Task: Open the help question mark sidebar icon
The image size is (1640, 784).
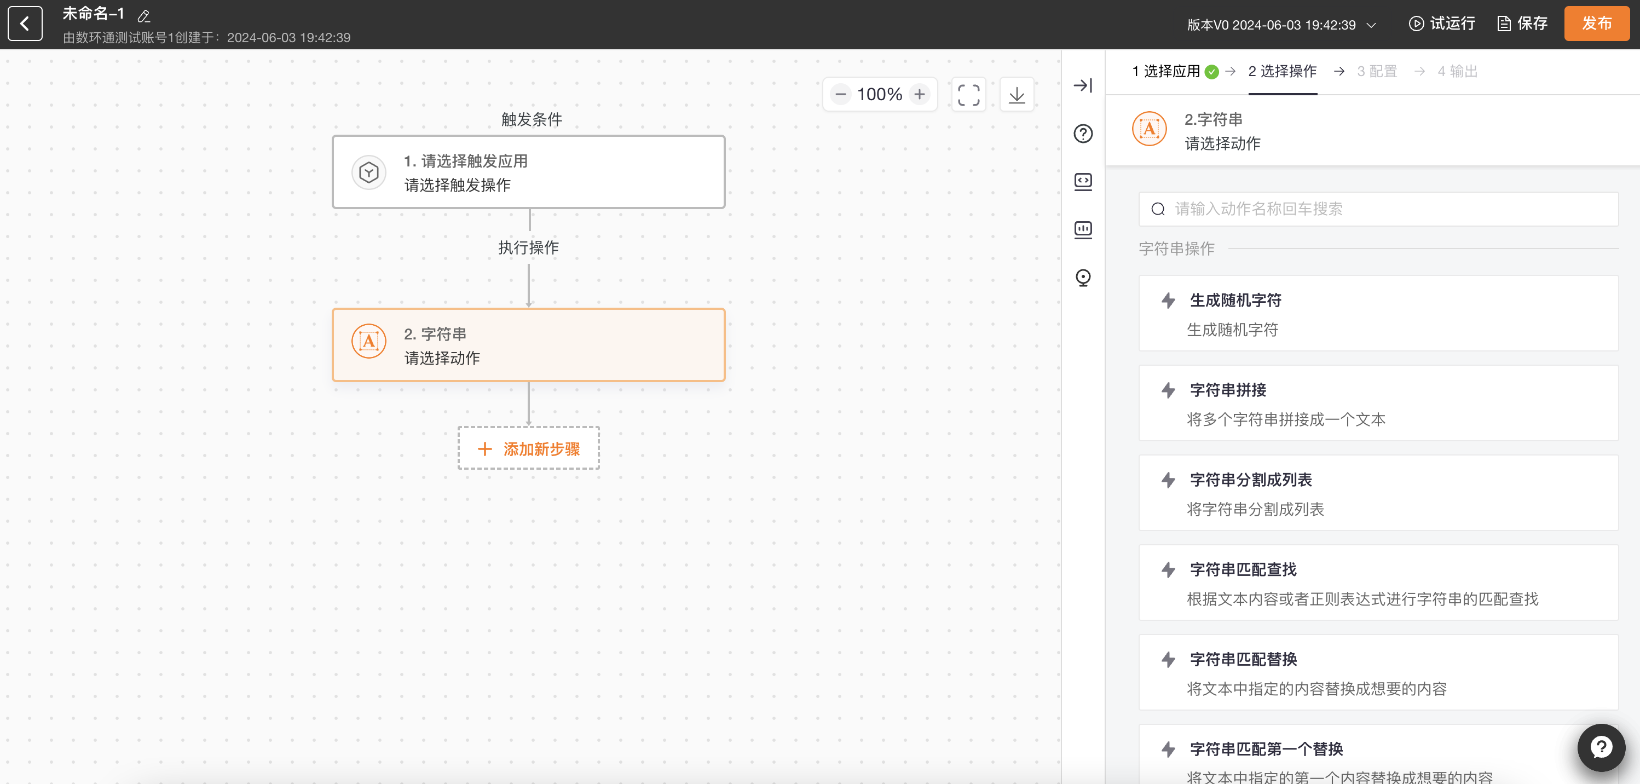Action: 1082,134
